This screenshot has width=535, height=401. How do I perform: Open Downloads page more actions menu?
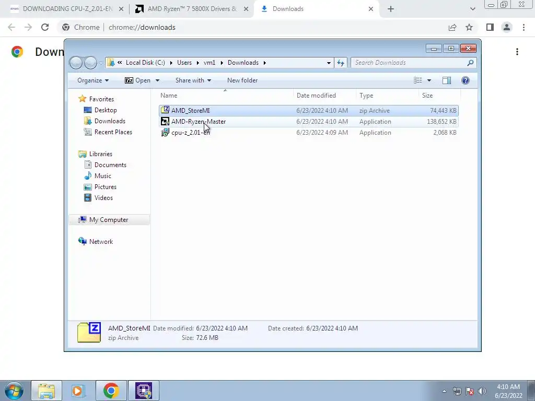click(517, 52)
